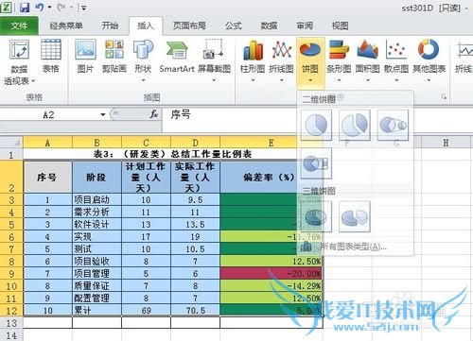
Task: Open the Name Box dropdown arrow
Action: click(x=103, y=114)
